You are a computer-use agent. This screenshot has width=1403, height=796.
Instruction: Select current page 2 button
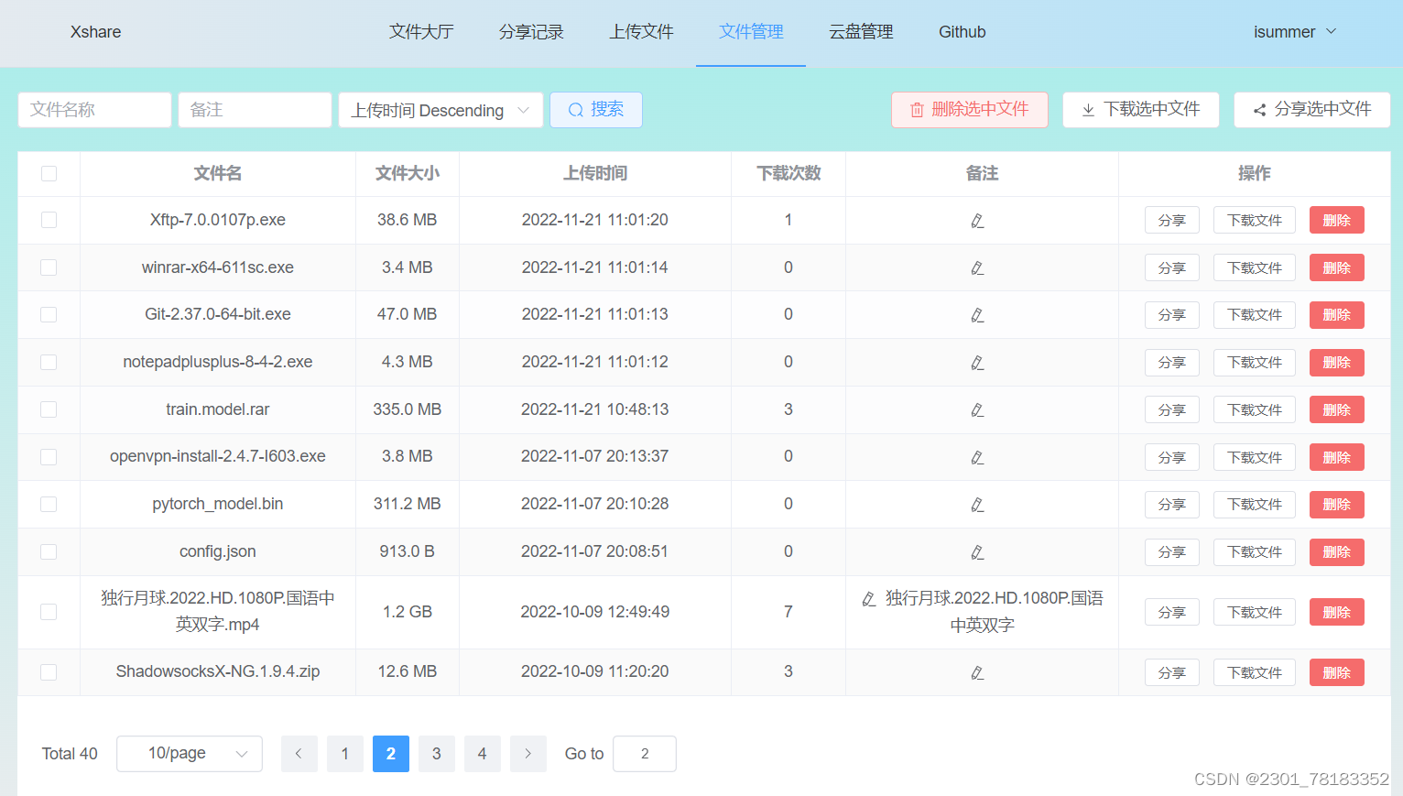click(x=391, y=754)
